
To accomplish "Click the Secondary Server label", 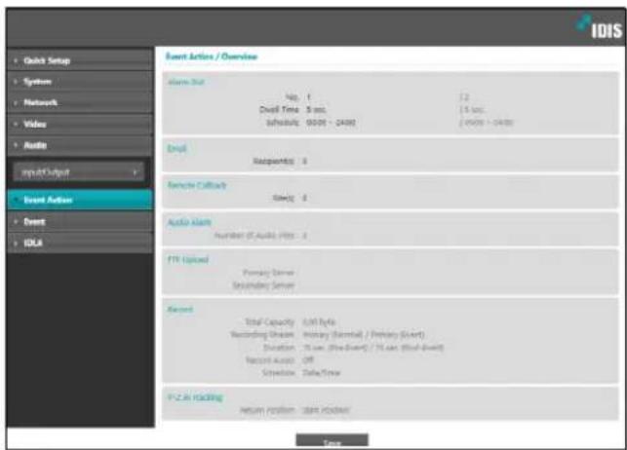I will 264,285.
